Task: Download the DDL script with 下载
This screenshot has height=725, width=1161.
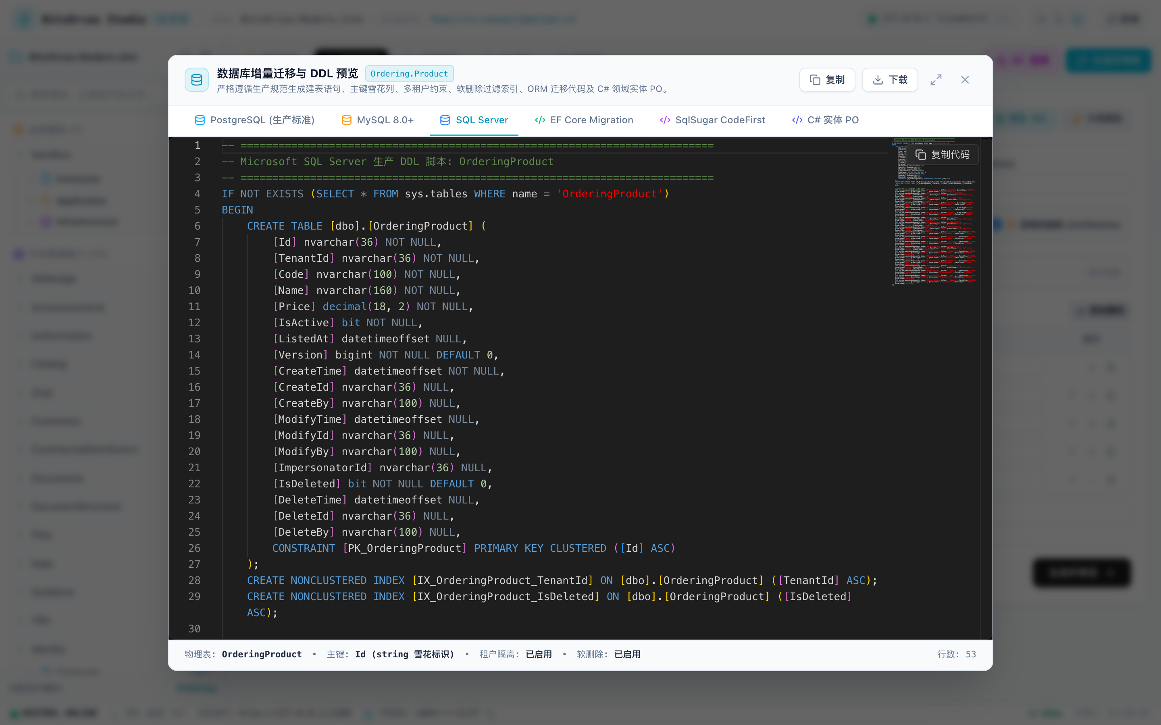Action: [890, 80]
